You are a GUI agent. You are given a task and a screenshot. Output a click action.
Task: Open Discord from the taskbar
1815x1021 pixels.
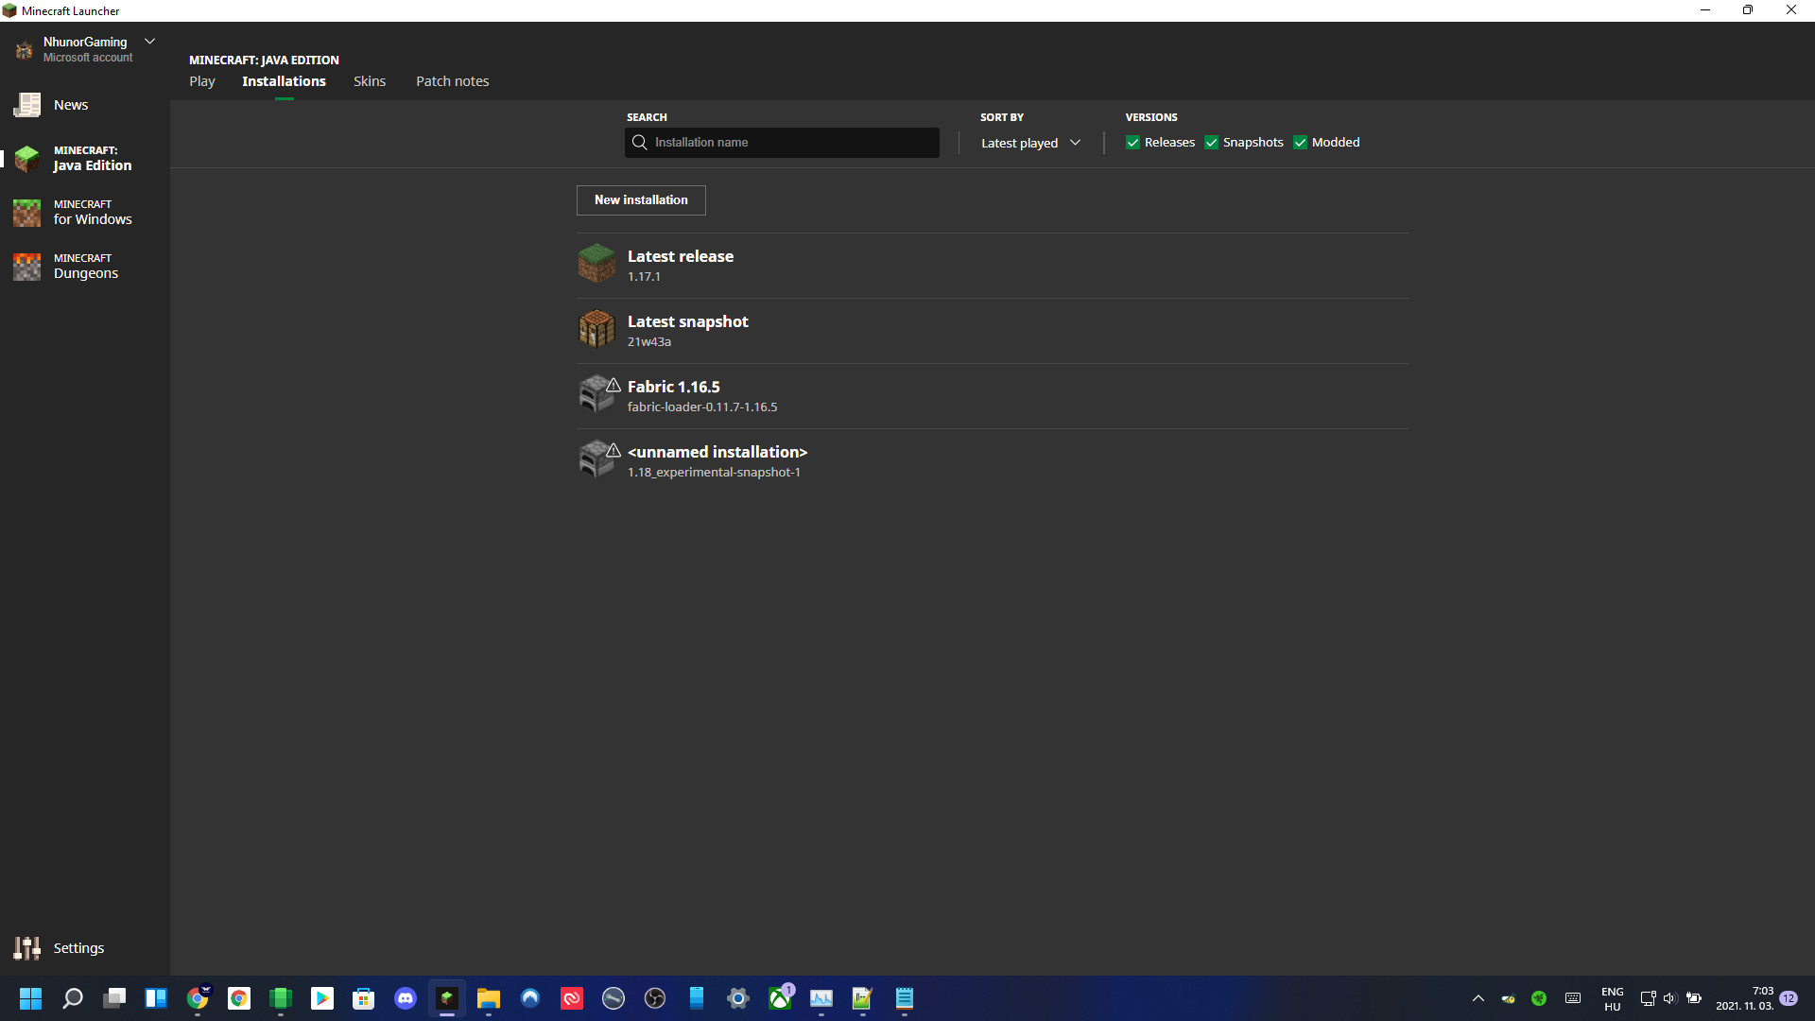tap(406, 998)
